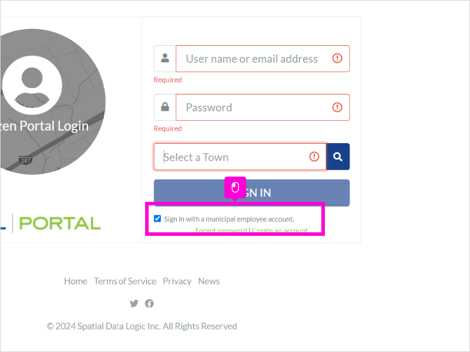Screen dimensions: 470x352
Task: Uncheck the municipal employee account checkbox
Action: 157,218
